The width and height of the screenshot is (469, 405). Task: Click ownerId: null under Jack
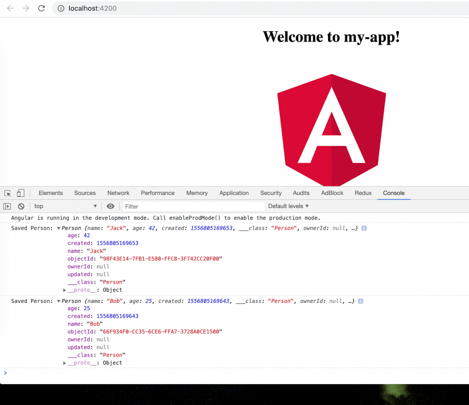88,267
